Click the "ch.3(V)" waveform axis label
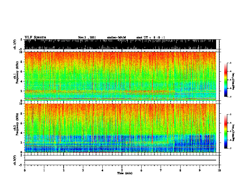The image size is (247, 191). click(x=15, y=160)
